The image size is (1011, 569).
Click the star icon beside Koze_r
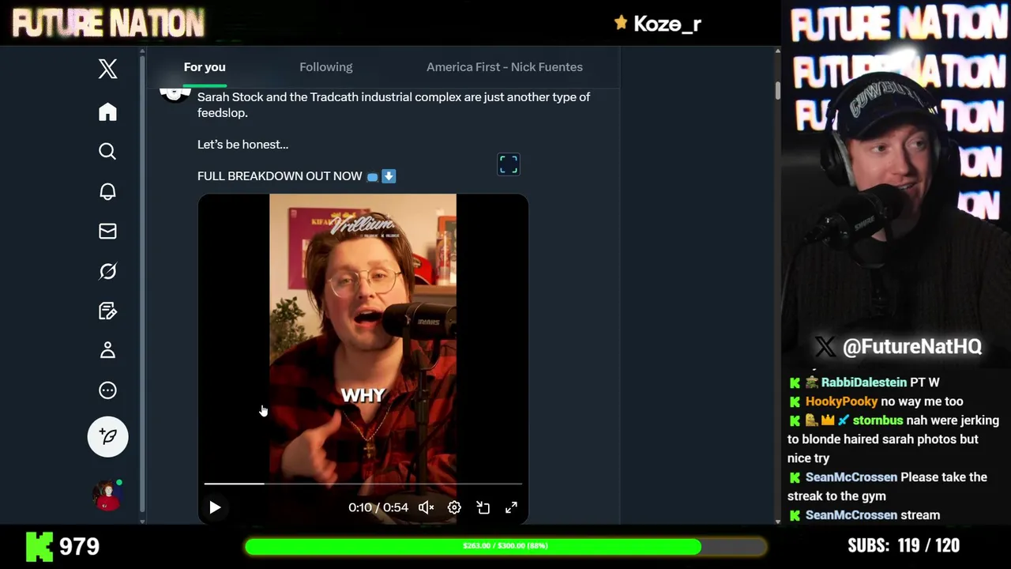(x=621, y=23)
